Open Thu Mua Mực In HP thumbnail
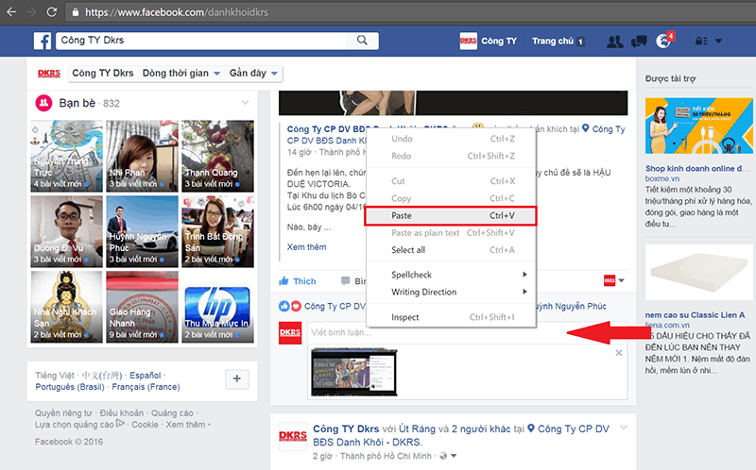 click(218, 307)
